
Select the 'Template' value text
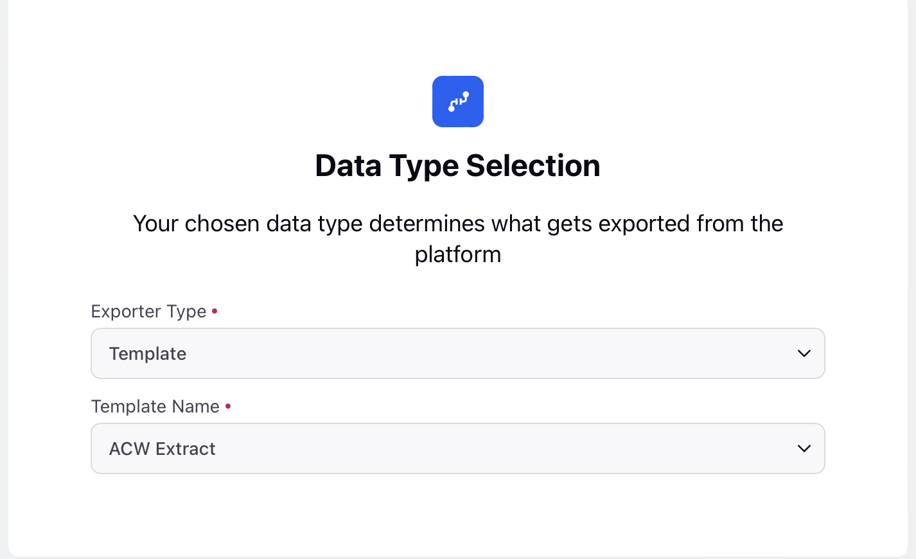click(148, 354)
